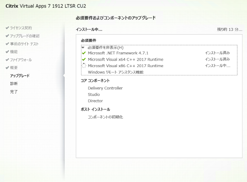The image size is (247, 182).
Task: Click Microsoft Visual x64 C++ 2017 Runtime entry
Action: [x=126, y=59]
